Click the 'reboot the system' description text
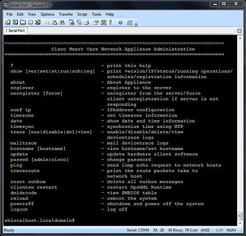The height and width of the screenshot is (236, 246). click(x=132, y=198)
